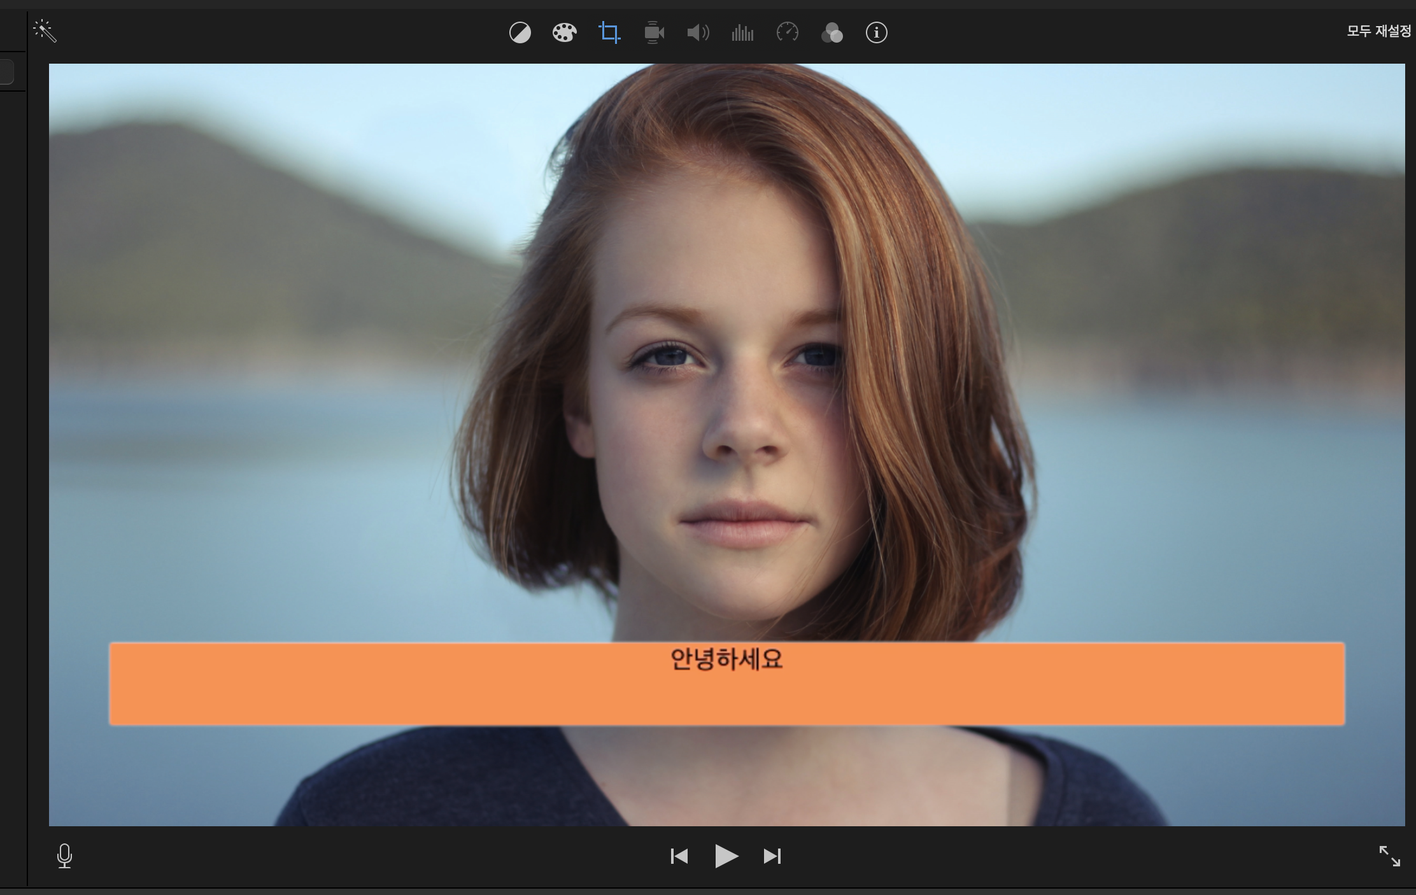Viewport: 1416px width, 895px height.
Task: Open the color correction palette
Action: click(564, 32)
